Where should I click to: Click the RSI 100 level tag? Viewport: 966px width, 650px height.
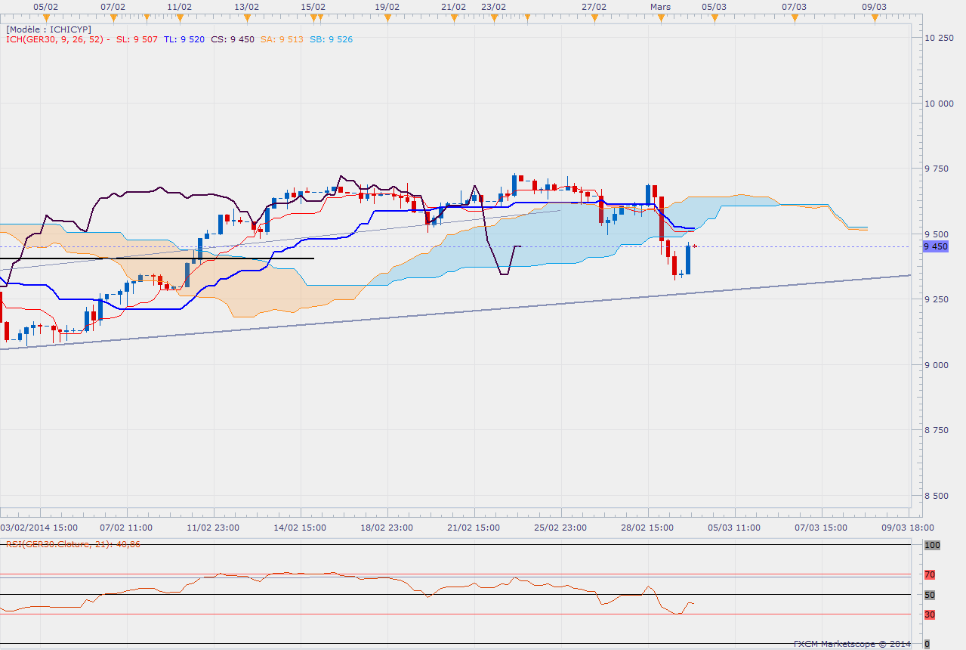(x=932, y=544)
